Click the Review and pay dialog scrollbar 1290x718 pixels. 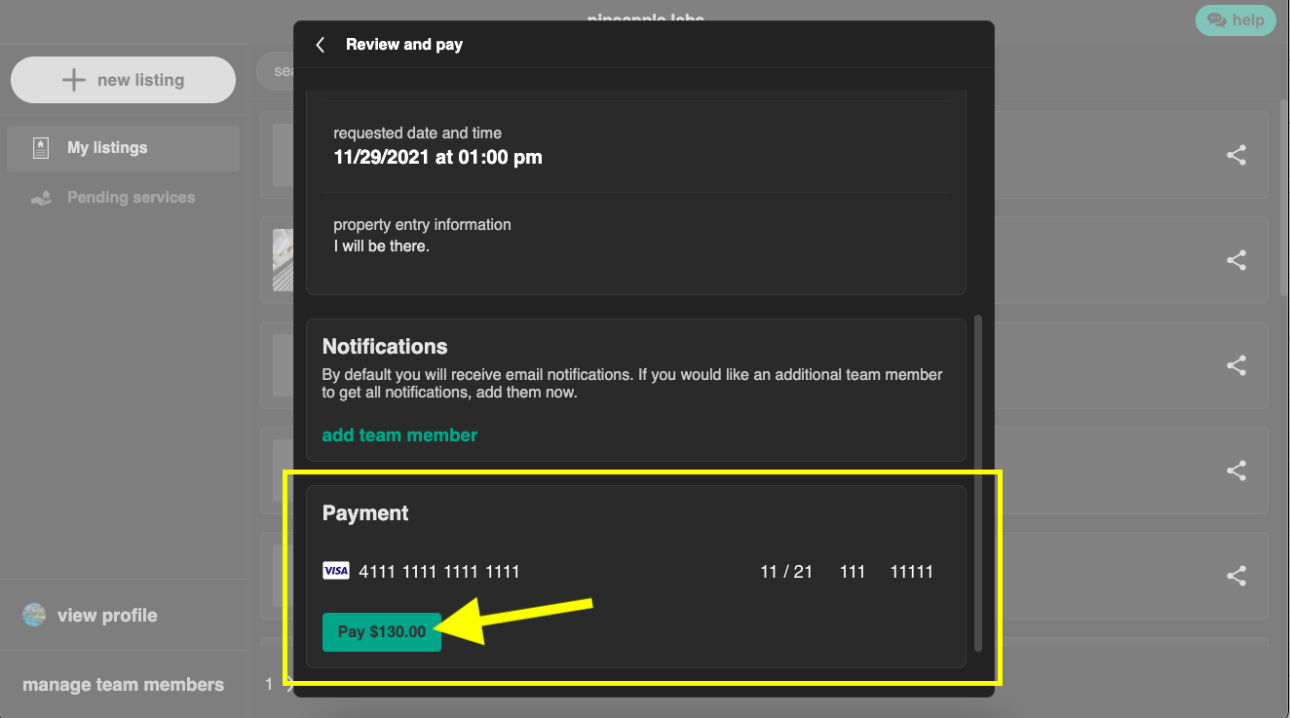click(978, 482)
